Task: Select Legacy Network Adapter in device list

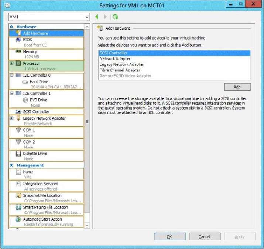Action: 175,64
